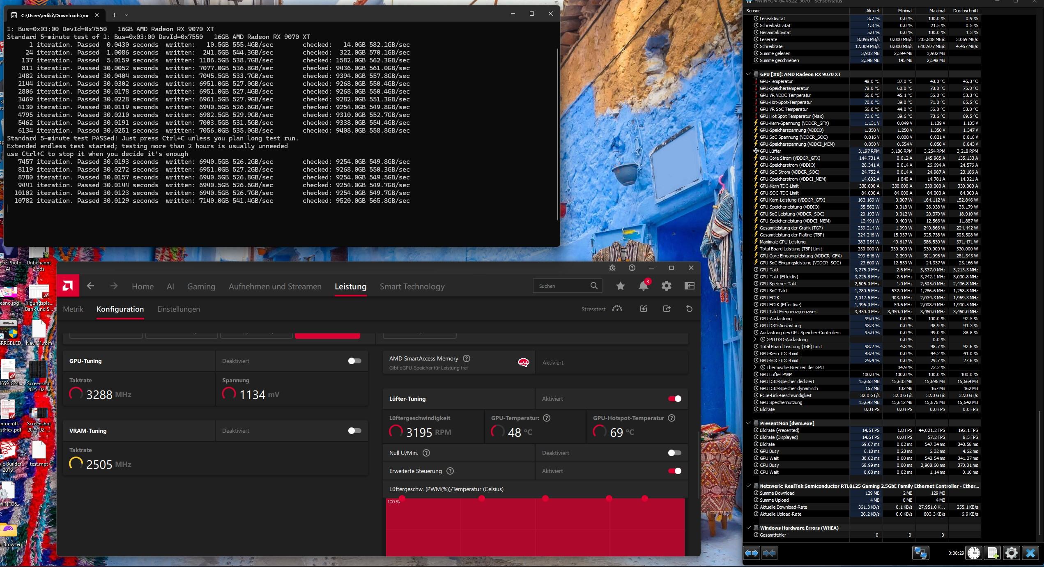Click second fan curve control point
The image size is (1044, 567).
[x=482, y=498]
